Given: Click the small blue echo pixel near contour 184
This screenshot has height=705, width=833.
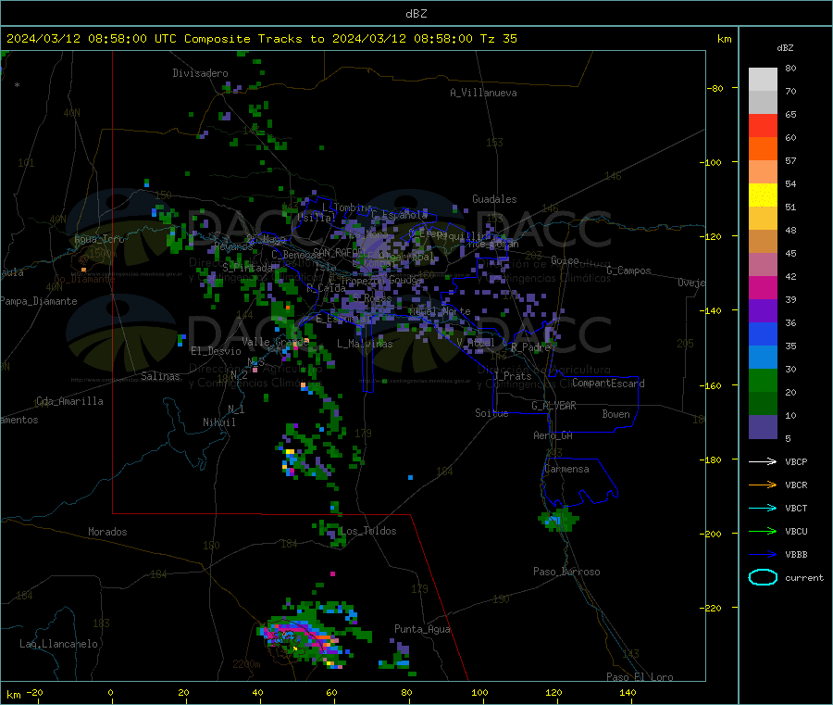Looking at the screenshot, I should (410, 477).
